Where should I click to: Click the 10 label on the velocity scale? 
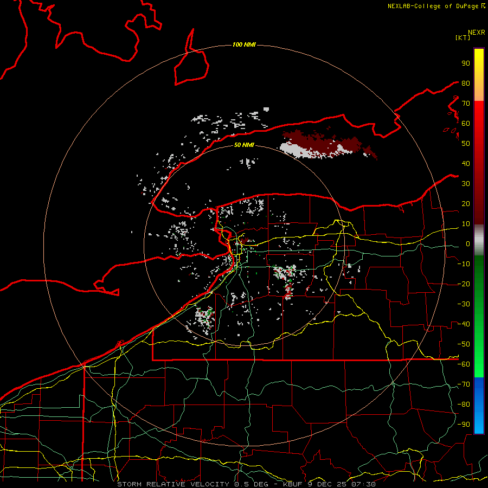[466, 224]
